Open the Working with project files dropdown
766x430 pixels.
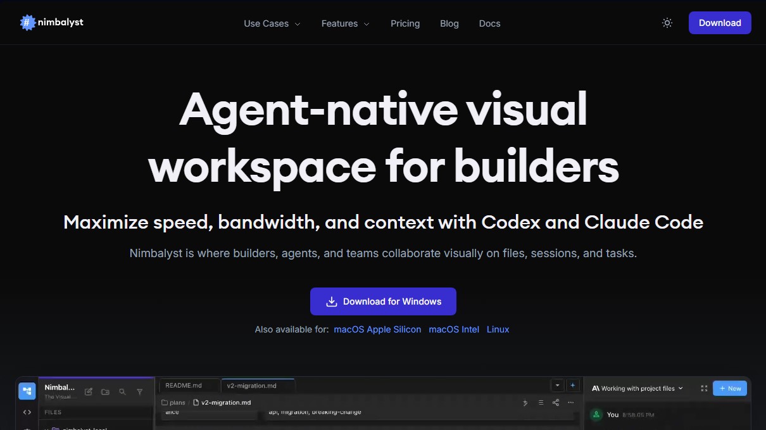(637, 388)
